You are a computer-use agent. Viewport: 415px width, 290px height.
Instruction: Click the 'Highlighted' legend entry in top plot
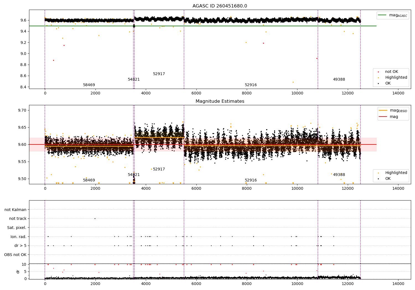click(x=393, y=78)
